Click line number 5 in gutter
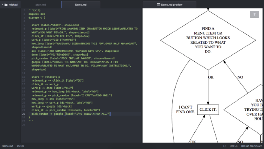This screenshot has width=264, height=149. [24, 25]
